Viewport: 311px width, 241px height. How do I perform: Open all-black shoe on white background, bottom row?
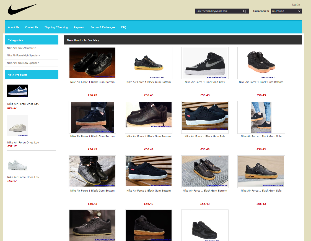tap(205, 226)
